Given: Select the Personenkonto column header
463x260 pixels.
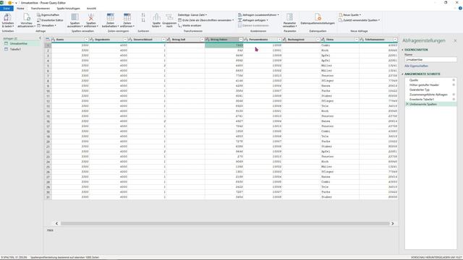Looking at the screenshot, I should point(263,40).
